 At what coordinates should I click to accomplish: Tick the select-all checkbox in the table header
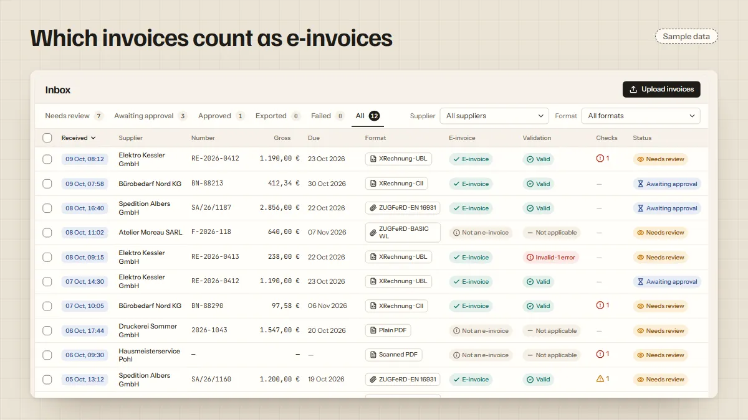tap(47, 138)
